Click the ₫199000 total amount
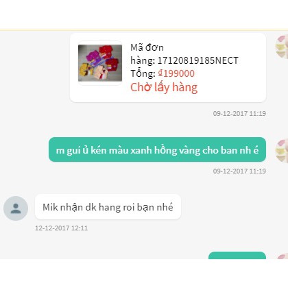This screenshot has height=288, width=288. (x=176, y=73)
